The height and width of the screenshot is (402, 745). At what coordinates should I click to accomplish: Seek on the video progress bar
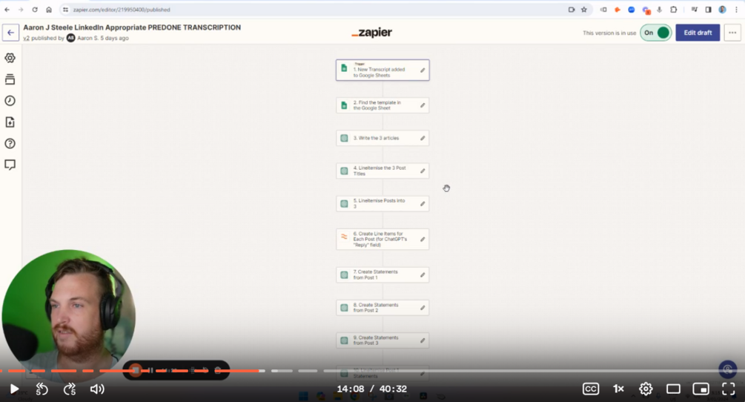pos(372,371)
